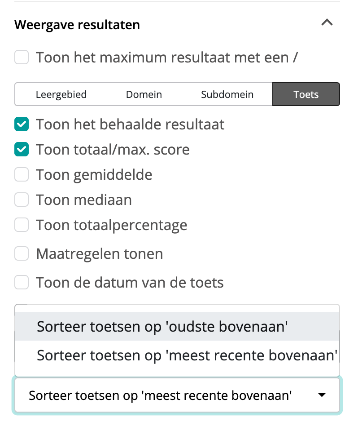Enable the 'Toon gemiddelde' checkbox

point(22,174)
